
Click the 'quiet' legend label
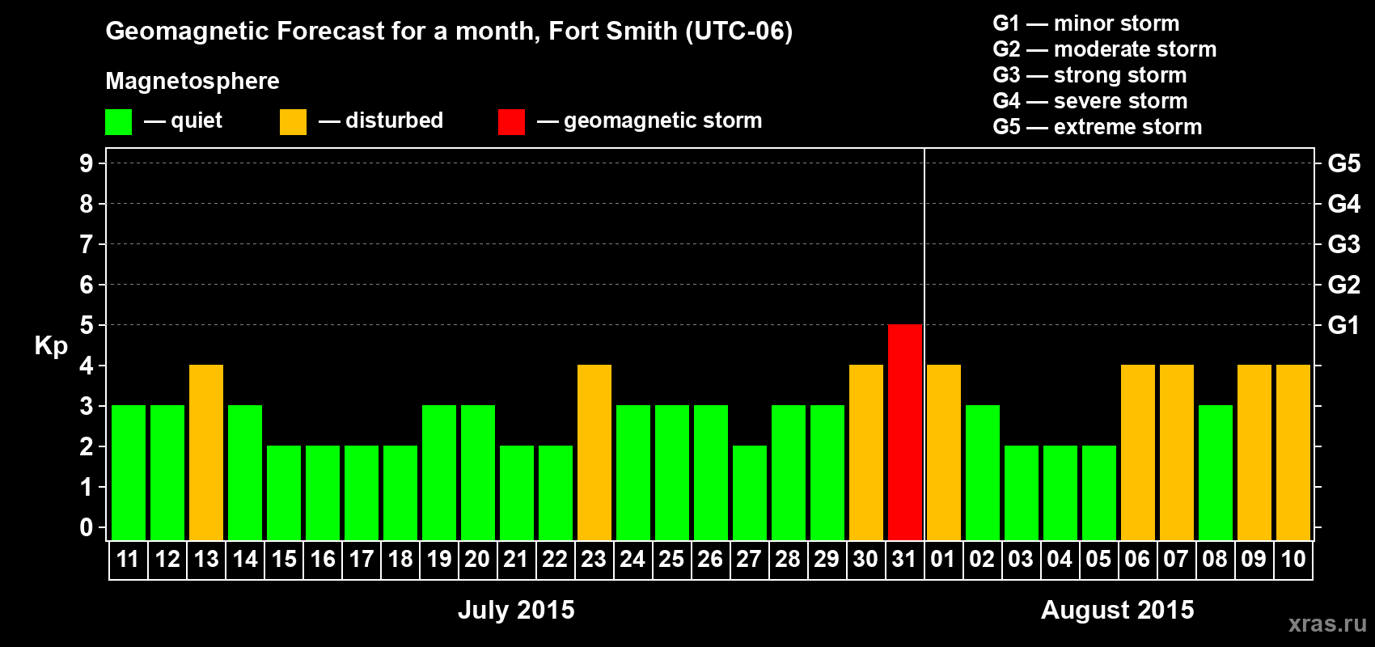tap(197, 121)
